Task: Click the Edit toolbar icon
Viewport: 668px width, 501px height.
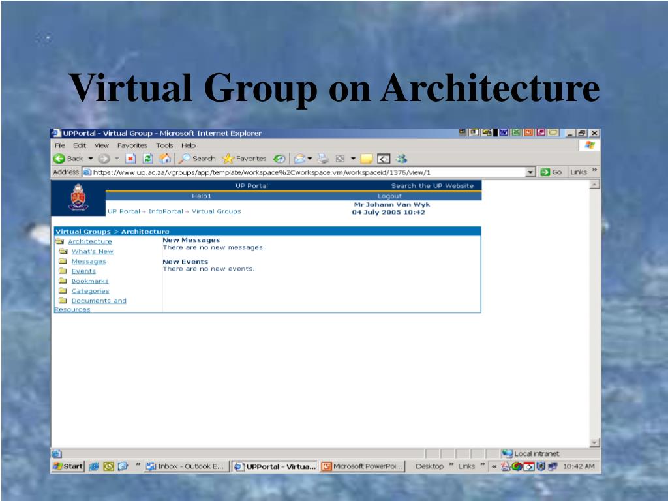Action: click(x=340, y=159)
